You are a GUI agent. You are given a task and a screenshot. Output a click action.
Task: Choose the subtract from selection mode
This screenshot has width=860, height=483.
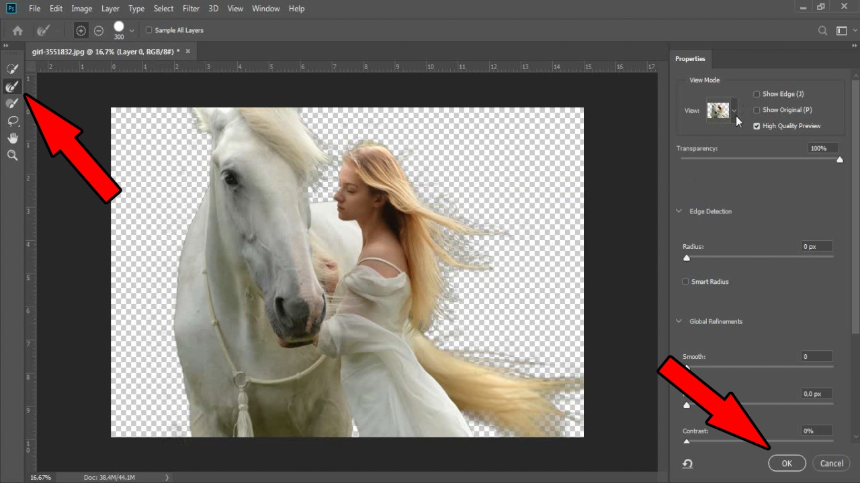tap(99, 30)
